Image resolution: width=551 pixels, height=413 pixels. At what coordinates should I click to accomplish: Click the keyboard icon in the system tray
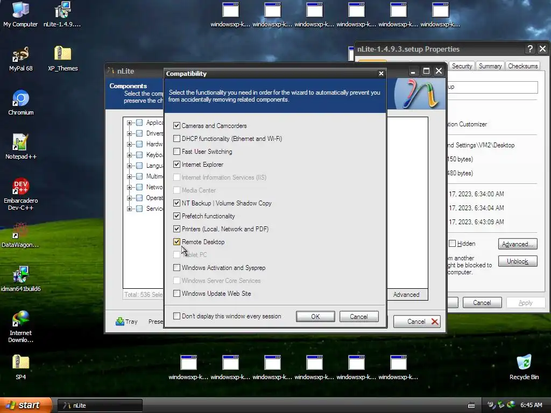click(x=471, y=405)
